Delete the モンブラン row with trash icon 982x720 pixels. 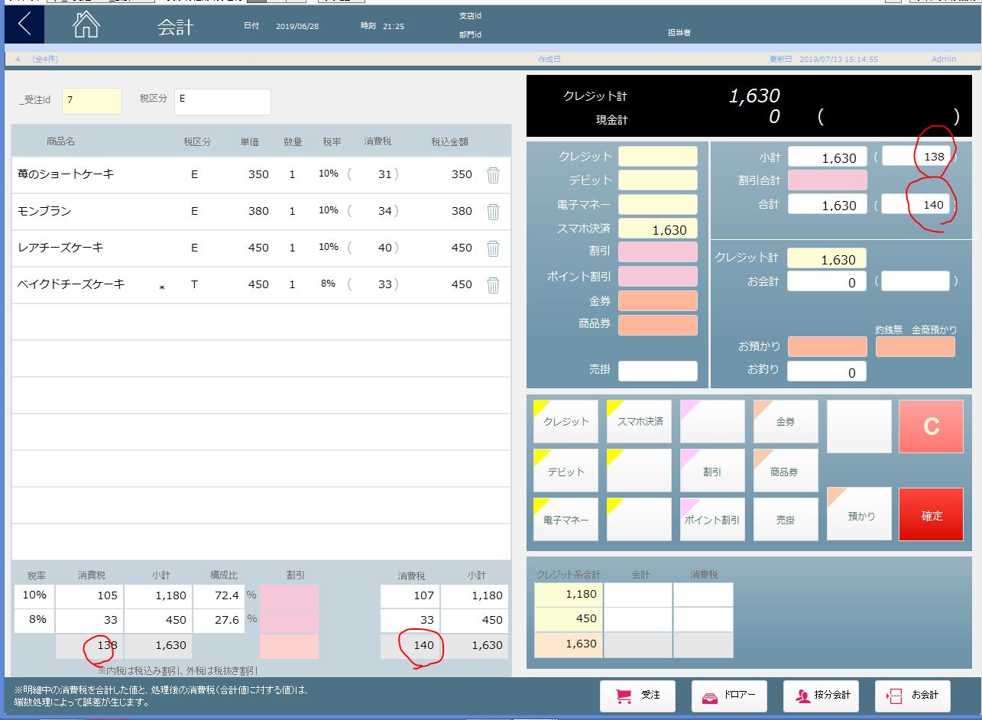point(494,212)
